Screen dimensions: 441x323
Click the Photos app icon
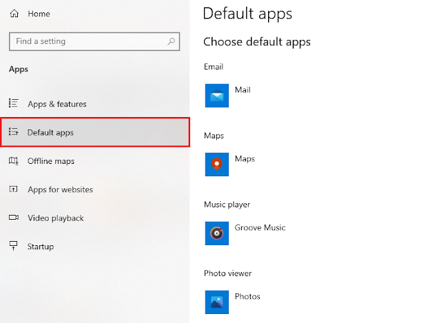click(x=217, y=302)
